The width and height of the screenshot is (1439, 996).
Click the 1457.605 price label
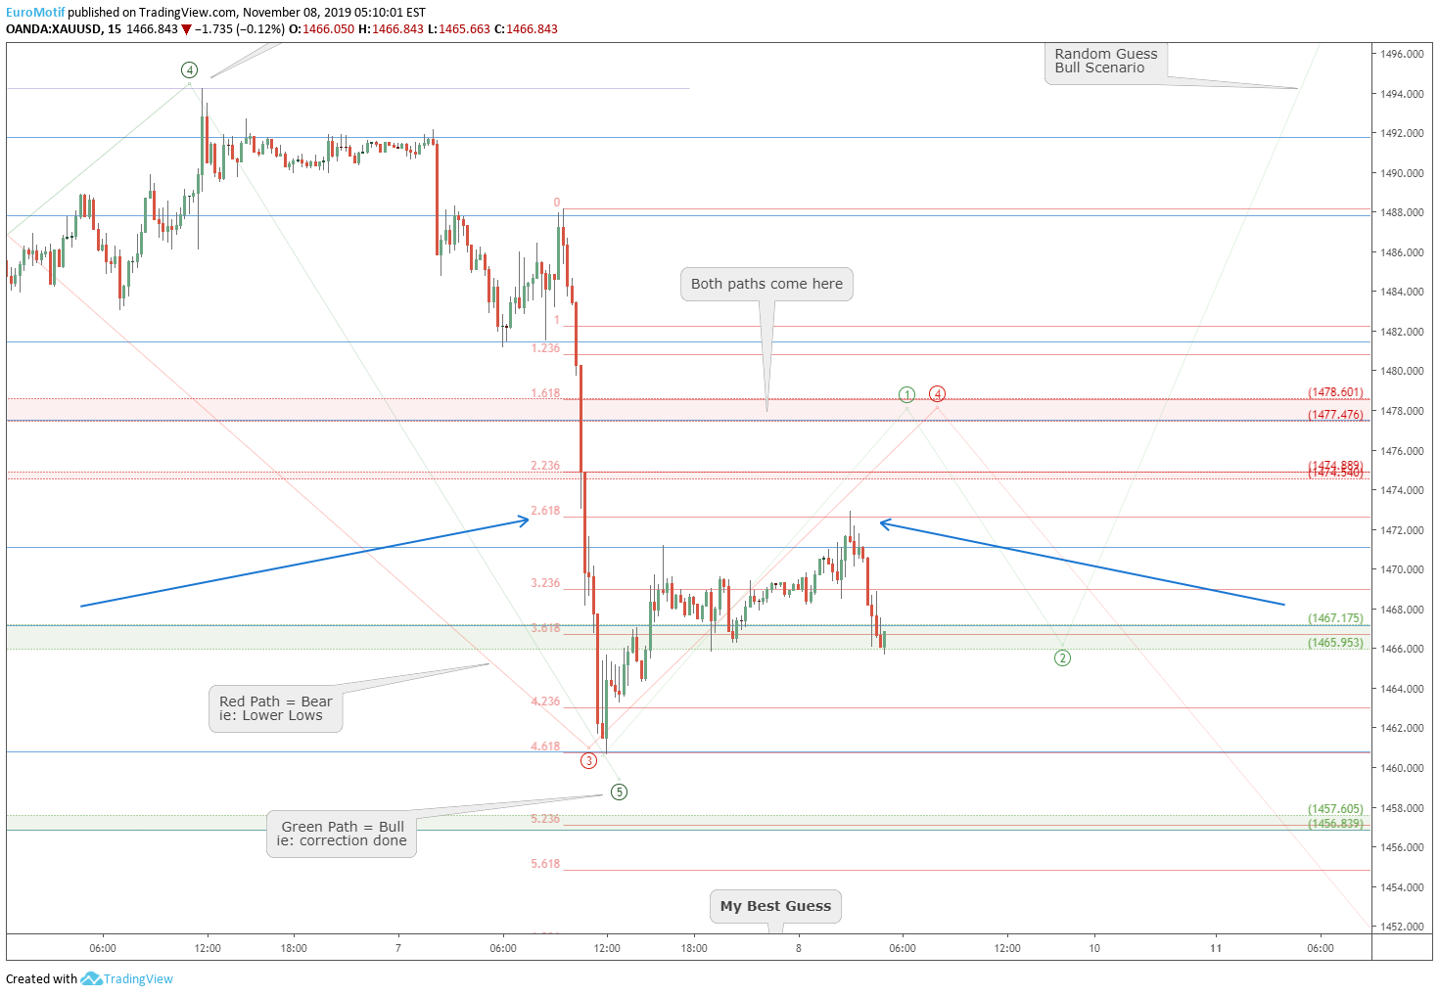click(x=1335, y=809)
